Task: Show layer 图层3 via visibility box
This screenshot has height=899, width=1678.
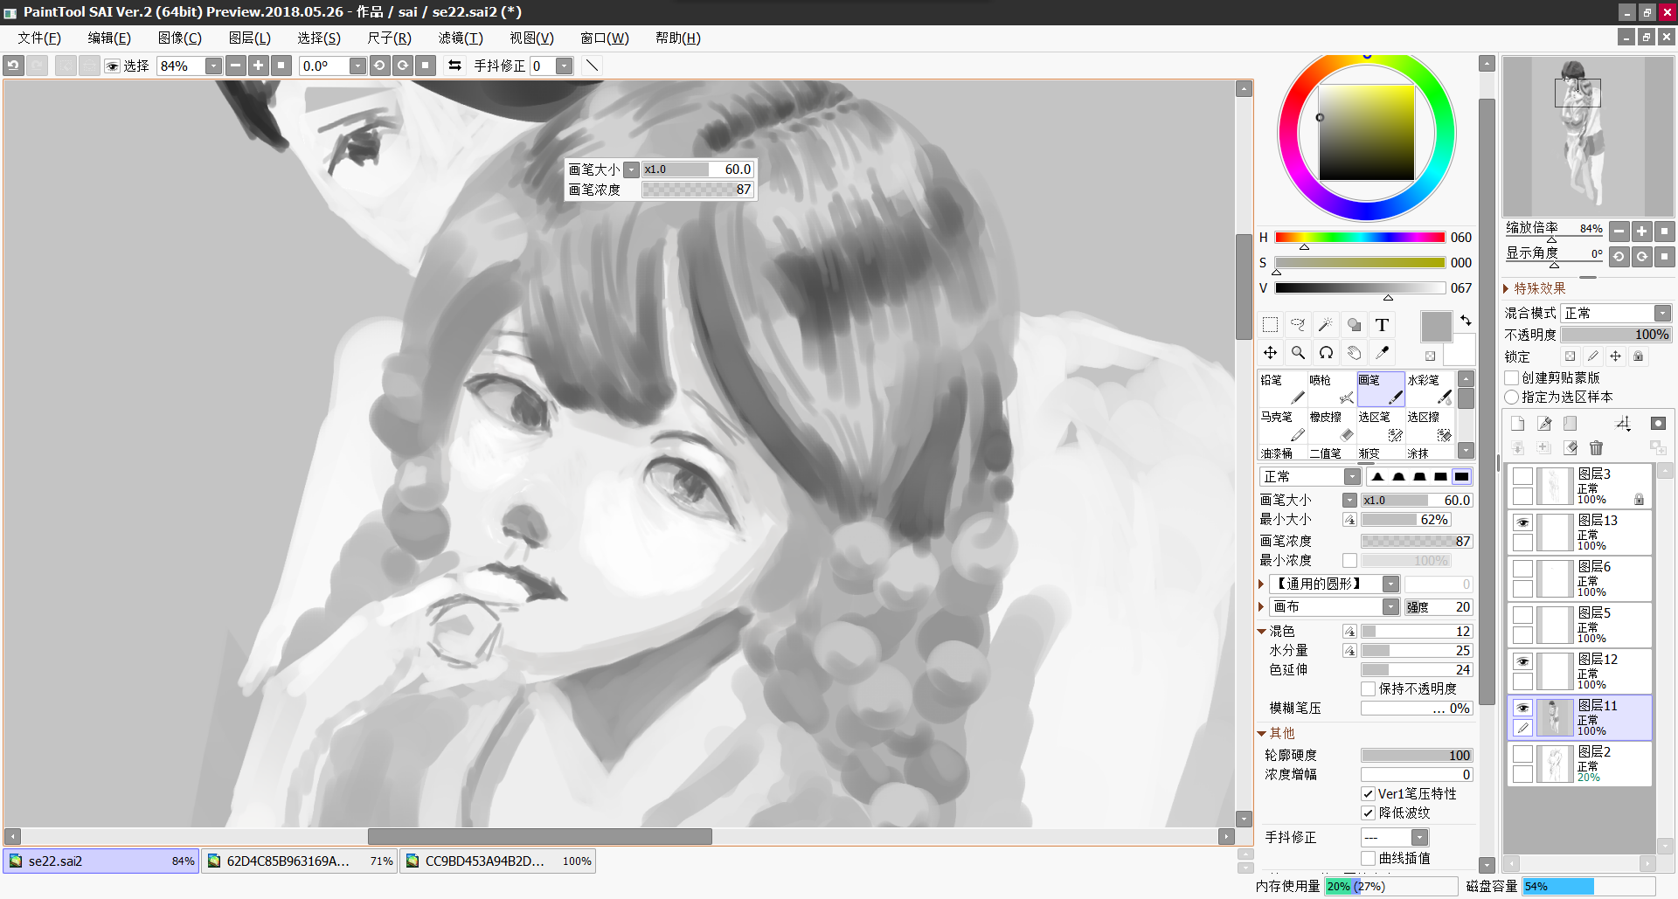Action: coord(1522,476)
